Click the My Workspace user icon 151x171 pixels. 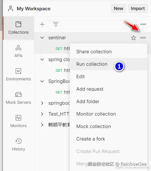pyautogui.click(x=11, y=9)
